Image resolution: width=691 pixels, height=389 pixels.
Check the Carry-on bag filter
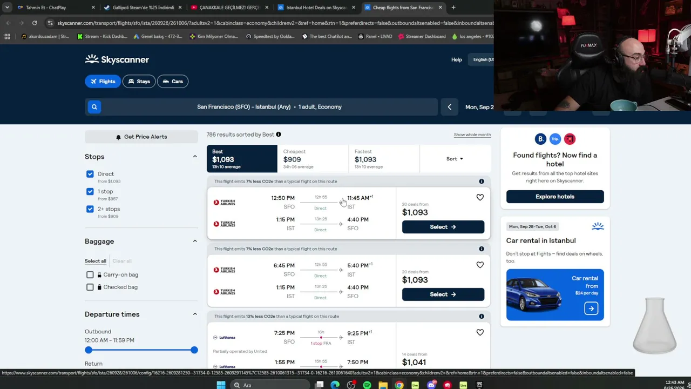pos(90,275)
